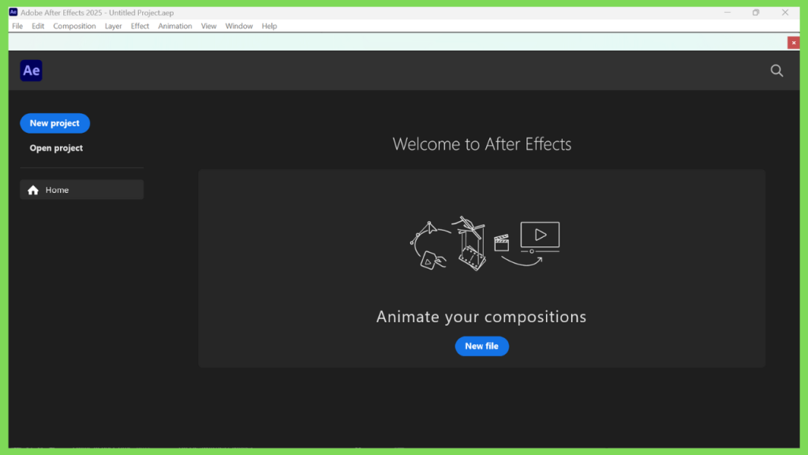808x455 pixels.
Task: Open the Effect menu
Action: pyautogui.click(x=140, y=26)
